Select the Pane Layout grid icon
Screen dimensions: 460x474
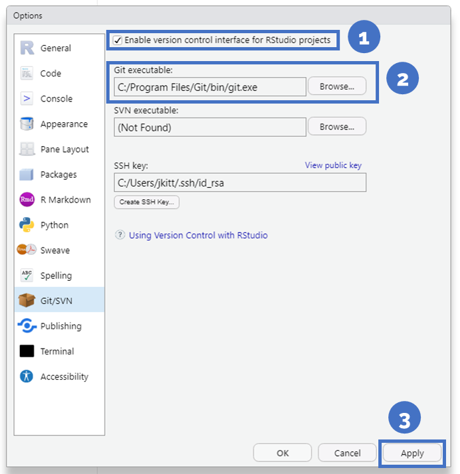coord(27,149)
